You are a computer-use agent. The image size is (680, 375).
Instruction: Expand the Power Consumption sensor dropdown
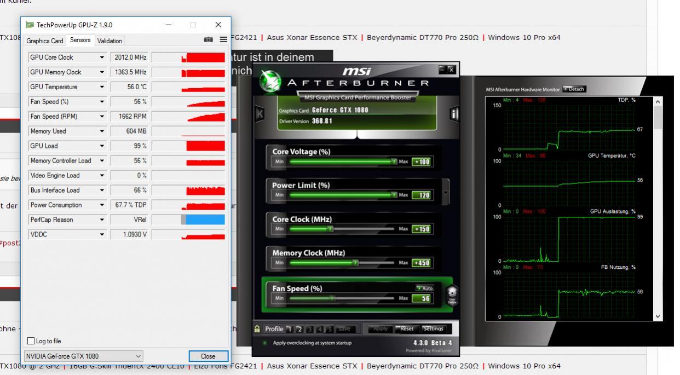(x=102, y=205)
